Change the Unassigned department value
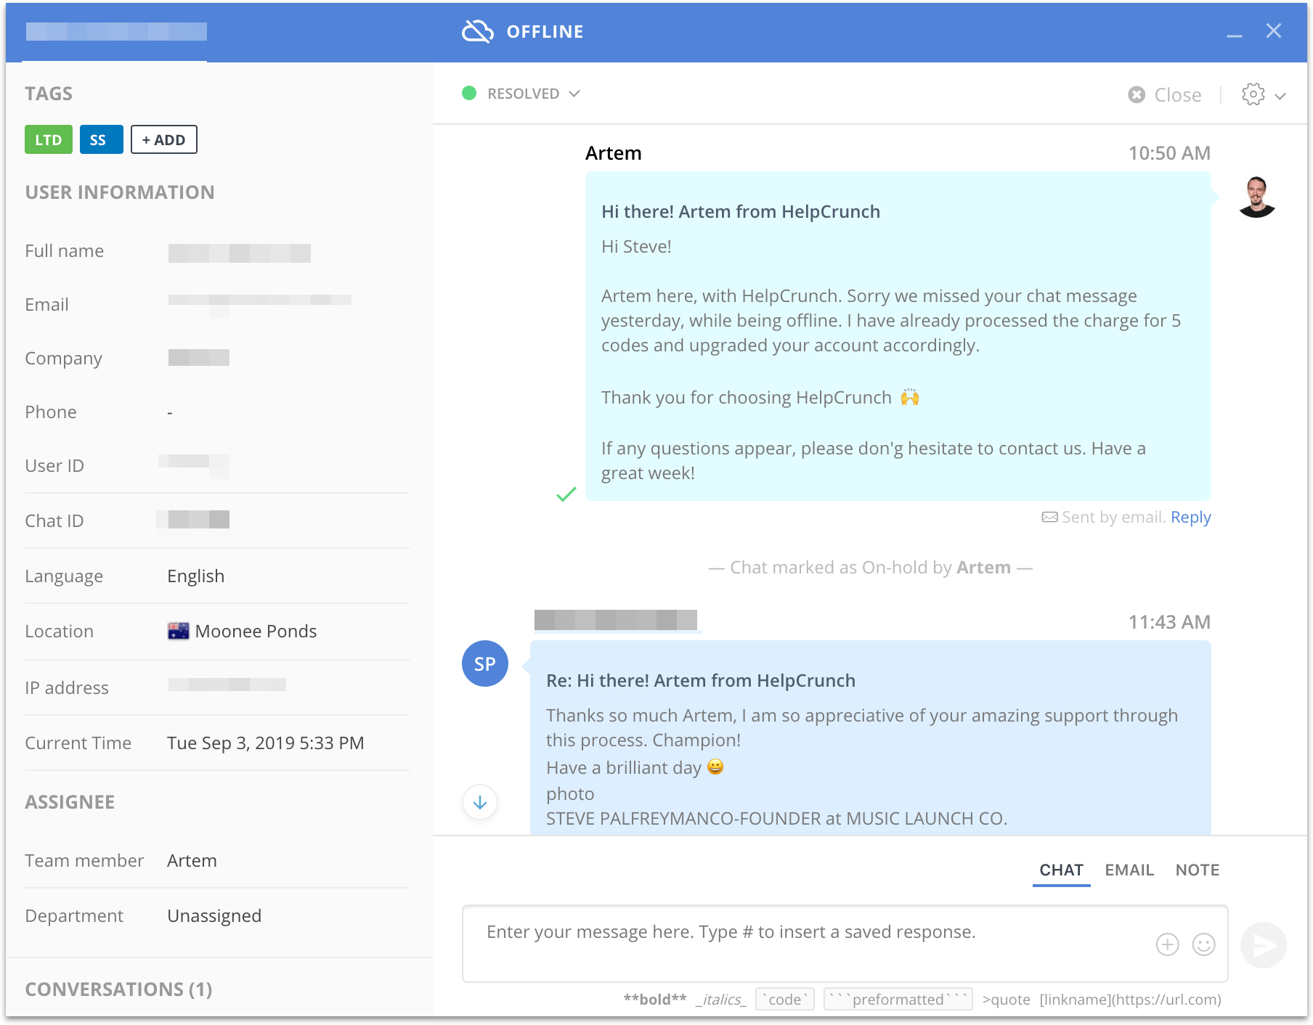The height and width of the screenshot is (1025, 1313). 214,915
